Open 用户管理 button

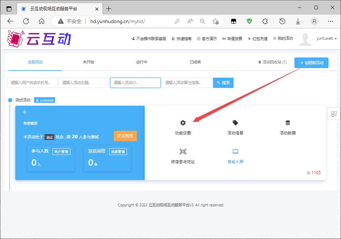[x=61, y=152]
